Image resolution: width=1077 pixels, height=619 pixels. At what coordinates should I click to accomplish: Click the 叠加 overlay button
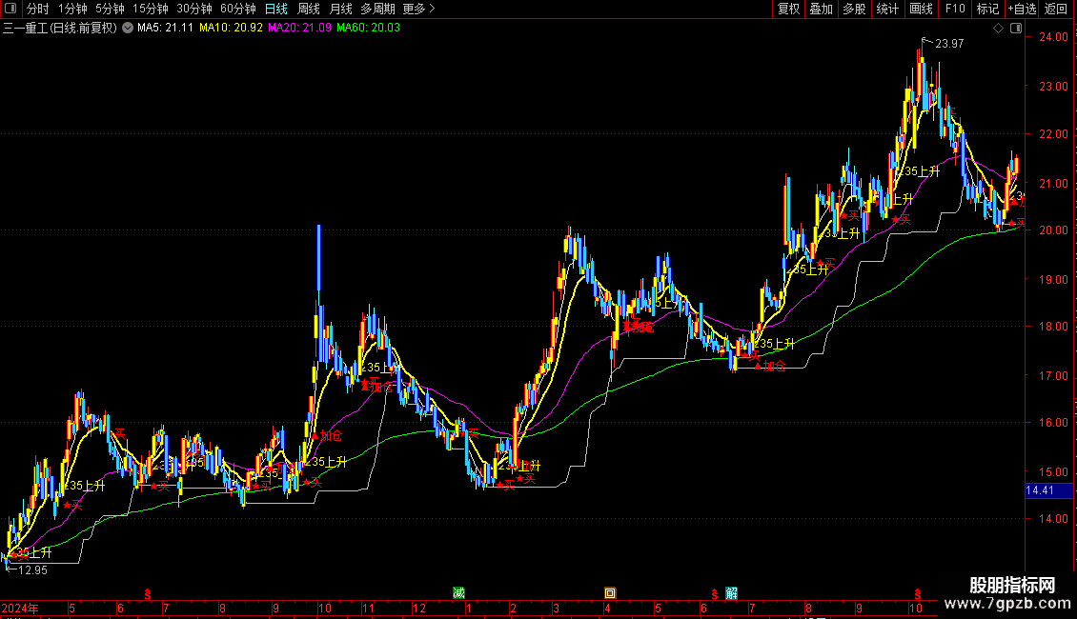(x=821, y=9)
